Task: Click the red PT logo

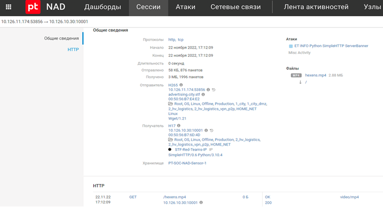Action: [x=33, y=7]
